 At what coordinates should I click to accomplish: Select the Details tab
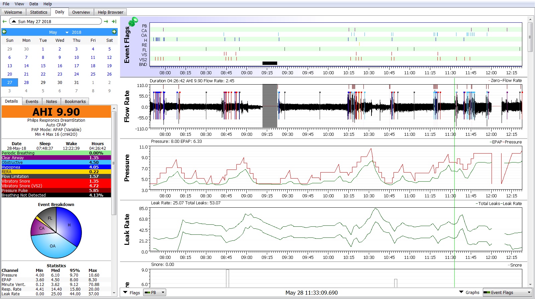11,101
